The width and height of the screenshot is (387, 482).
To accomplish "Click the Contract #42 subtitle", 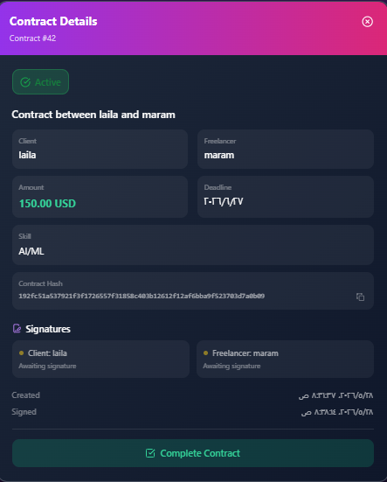I will [x=32, y=38].
